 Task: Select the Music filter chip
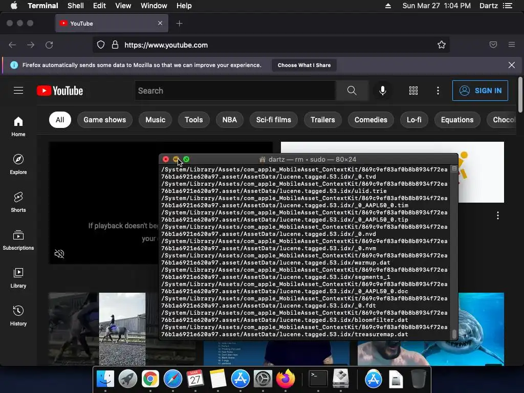click(x=156, y=120)
